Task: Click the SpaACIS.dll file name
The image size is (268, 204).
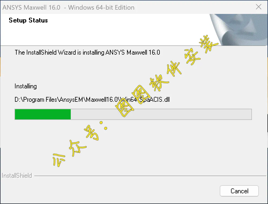Action: pyautogui.click(x=155, y=99)
